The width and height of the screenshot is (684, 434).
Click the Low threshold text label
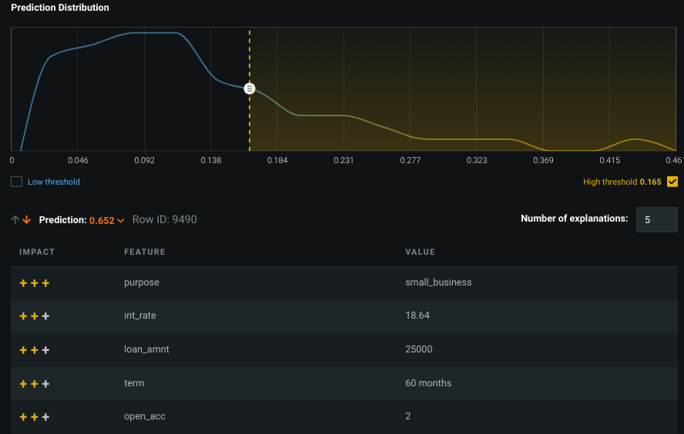click(x=54, y=182)
